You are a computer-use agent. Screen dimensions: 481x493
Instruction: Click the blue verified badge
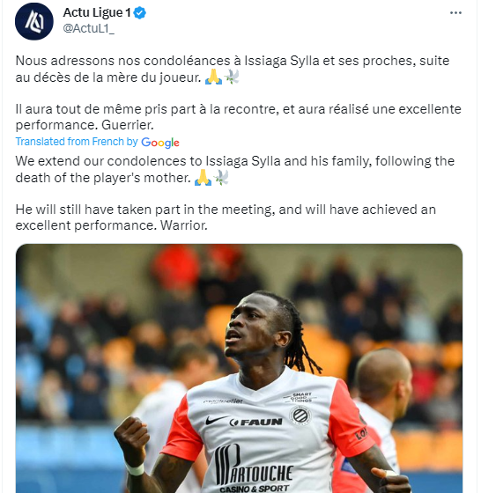tap(140, 13)
